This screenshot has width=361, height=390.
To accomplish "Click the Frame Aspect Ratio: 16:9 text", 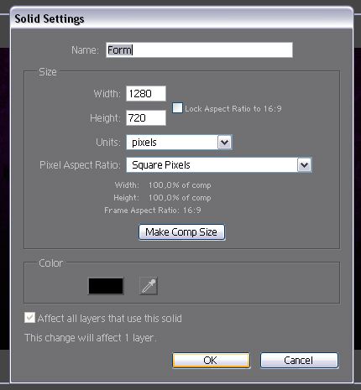I will click(153, 211).
